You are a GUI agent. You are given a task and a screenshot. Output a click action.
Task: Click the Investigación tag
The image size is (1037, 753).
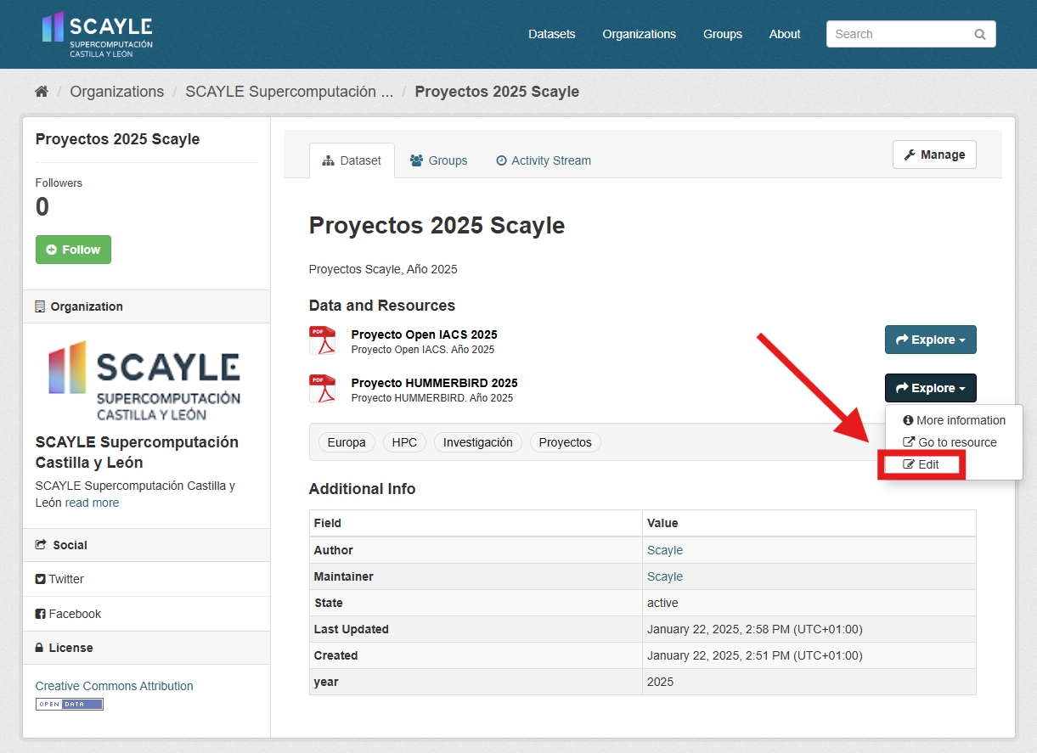tap(478, 442)
